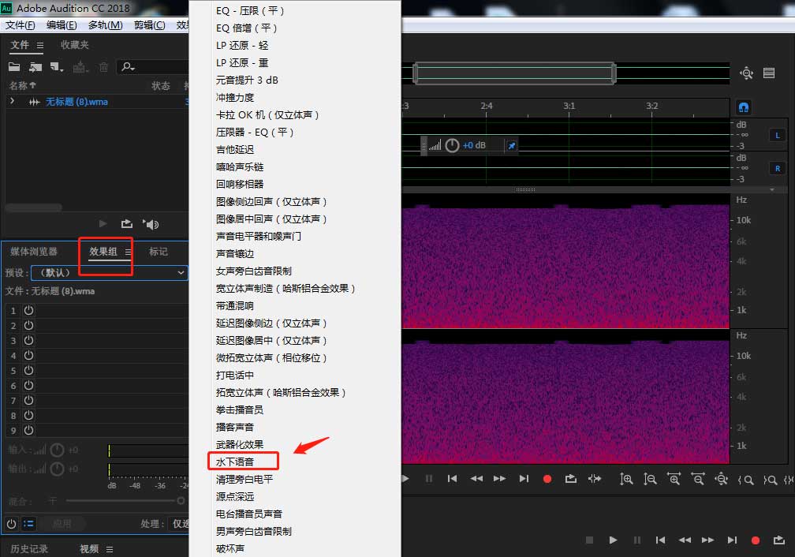Open the 预设 (presets) dropdown
This screenshot has height=557, width=795.
pyautogui.click(x=109, y=271)
